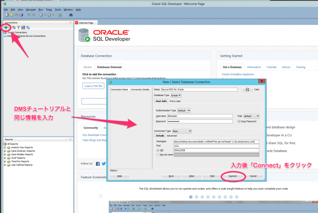Click the Password input field
This screenshot has width=318, height=213.
(200, 121)
